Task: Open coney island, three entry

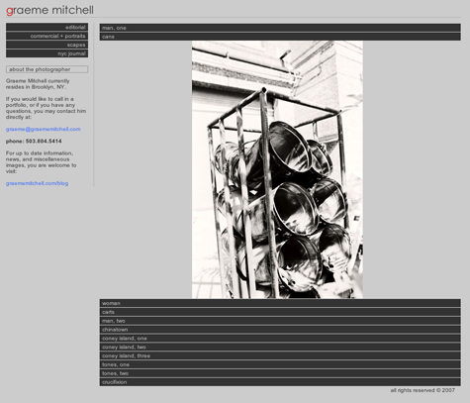Action: pyautogui.click(x=280, y=355)
